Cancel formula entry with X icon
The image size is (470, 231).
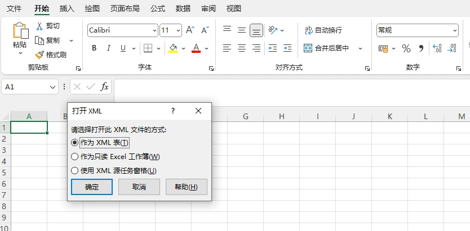tap(77, 87)
